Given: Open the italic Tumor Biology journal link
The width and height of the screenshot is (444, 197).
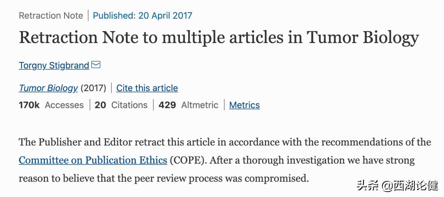Looking at the screenshot, I should [x=48, y=88].
